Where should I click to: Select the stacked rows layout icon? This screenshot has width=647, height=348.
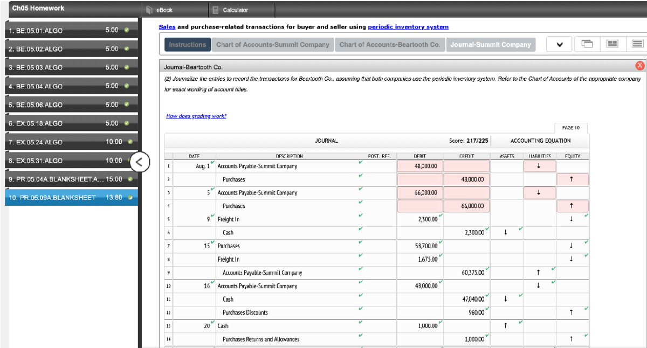pyautogui.click(x=637, y=45)
